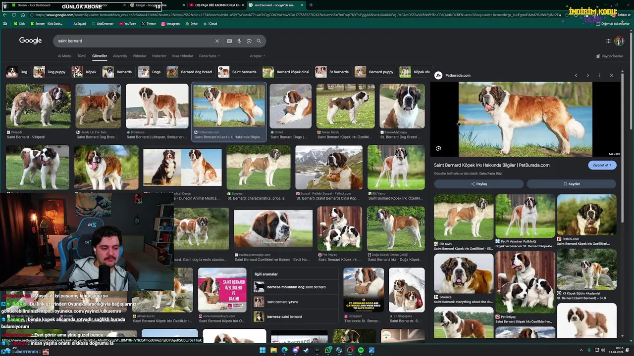634x356 pixels.
Task: Open File Explorer from the taskbar
Action: (273, 351)
